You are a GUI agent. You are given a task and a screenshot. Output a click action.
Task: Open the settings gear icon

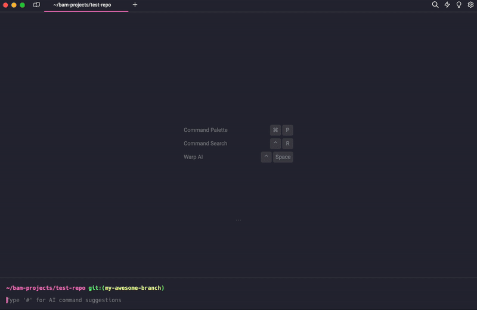pos(470,5)
